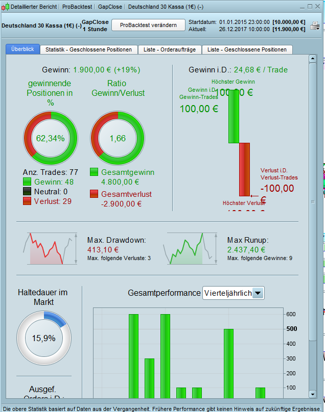Click the 1,66 ratio donut chart
The width and height of the screenshot is (325, 412).
click(118, 138)
